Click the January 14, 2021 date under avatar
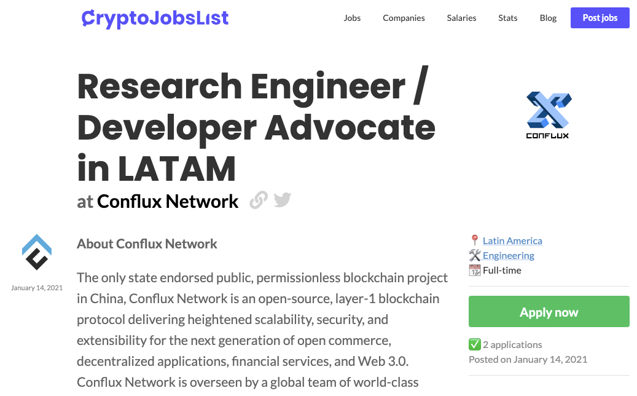 pos(37,287)
